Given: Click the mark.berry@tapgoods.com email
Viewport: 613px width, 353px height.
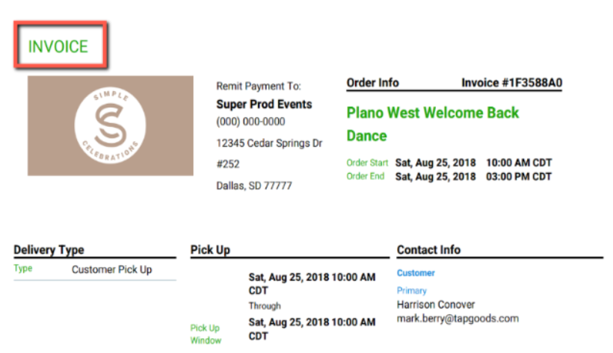Looking at the screenshot, I should tap(458, 319).
